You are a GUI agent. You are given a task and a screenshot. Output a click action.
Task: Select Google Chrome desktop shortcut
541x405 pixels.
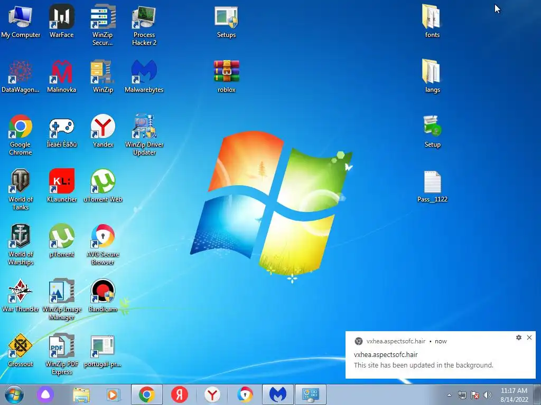point(21,134)
